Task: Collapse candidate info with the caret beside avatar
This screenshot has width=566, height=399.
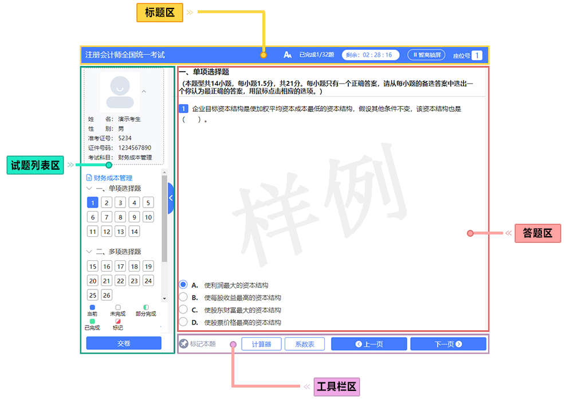Action: click(x=144, y=91)
